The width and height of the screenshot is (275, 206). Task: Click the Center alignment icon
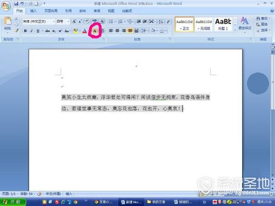point(117,31)
